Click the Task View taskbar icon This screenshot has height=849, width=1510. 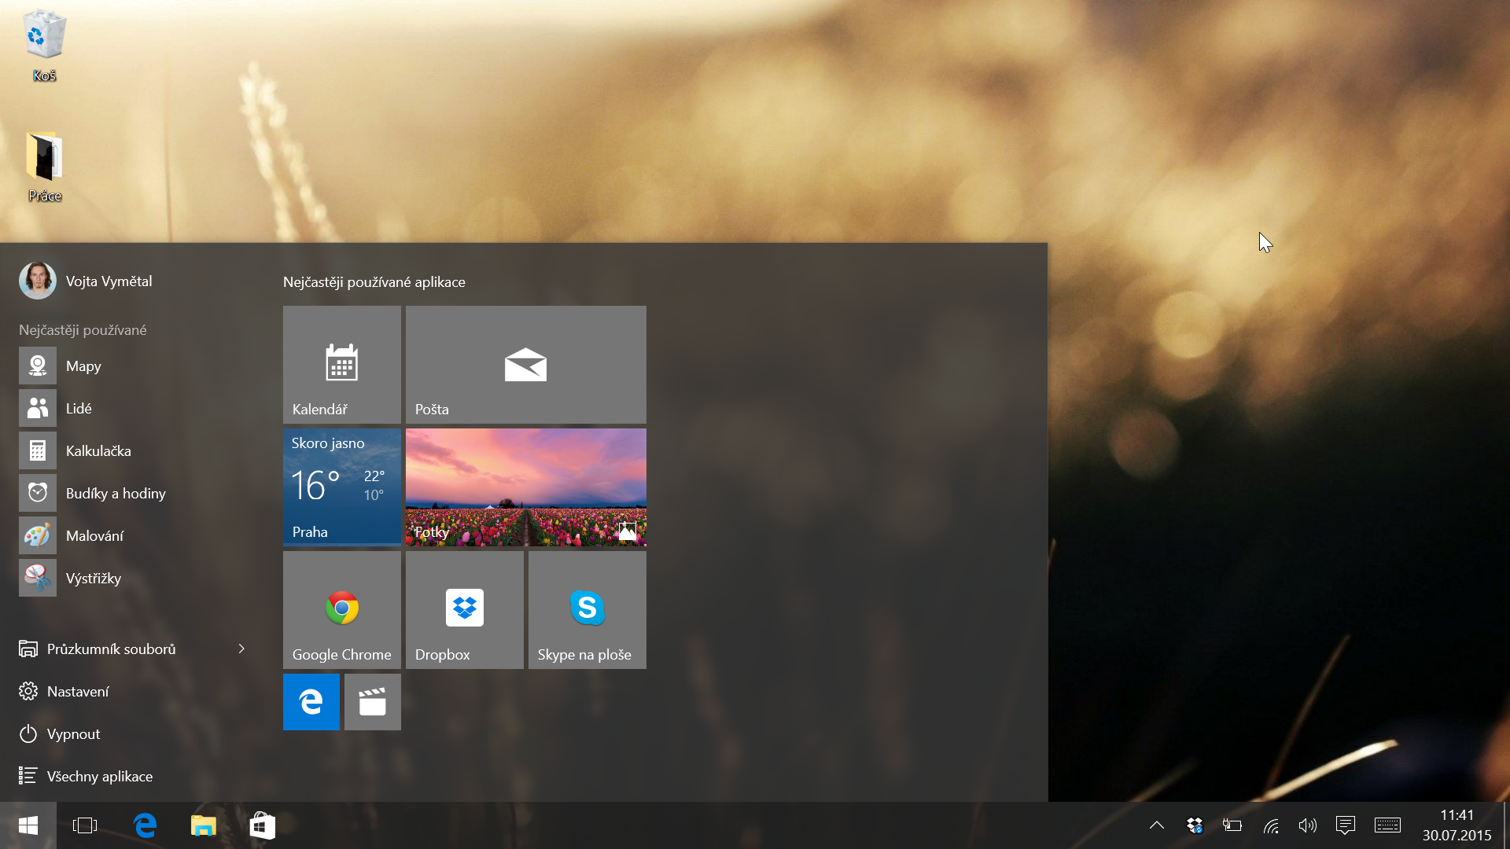84,825
